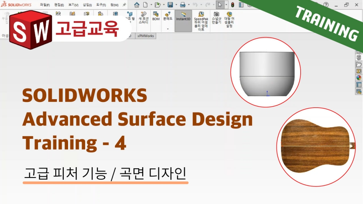Expand the Save dropdown arrow
Image resolution: width=363 pixels, height=204 pixels.
click(x=176, y=5)
